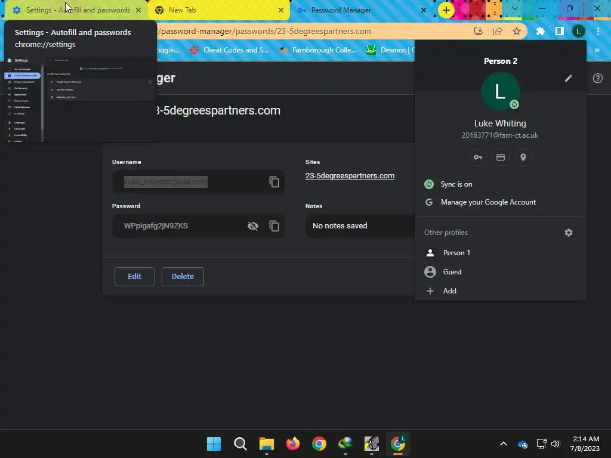This screenshot has width=611, height=458.
Task: Open the Password Manager help icon
Action: coord(598,78)
